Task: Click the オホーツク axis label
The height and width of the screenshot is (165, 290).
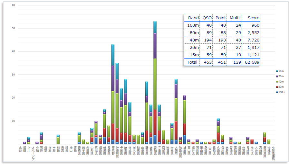Action: (x=33, y=153)
